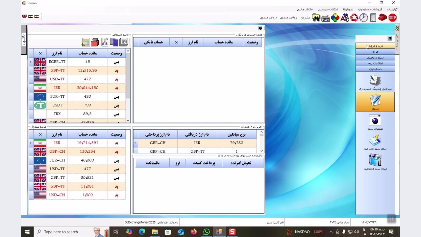Screen dimensions: 421x237
Task: Click the 30,644,150 balance cell
Action: pyautogui.click(x=87, y=88)
